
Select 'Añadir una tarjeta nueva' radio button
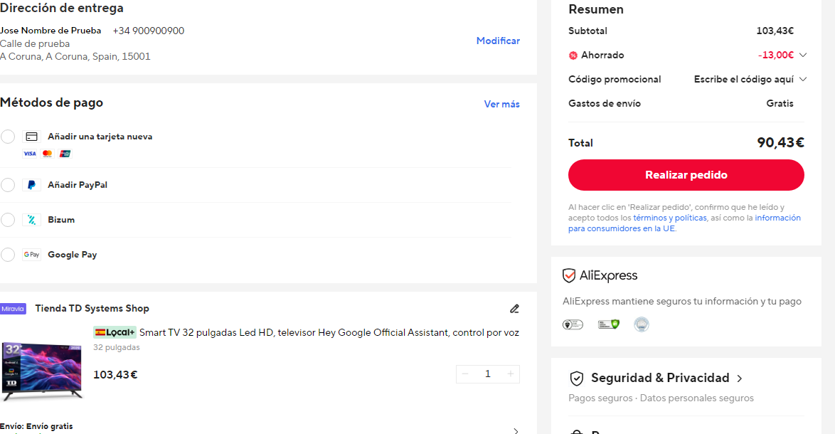(8, 137)
